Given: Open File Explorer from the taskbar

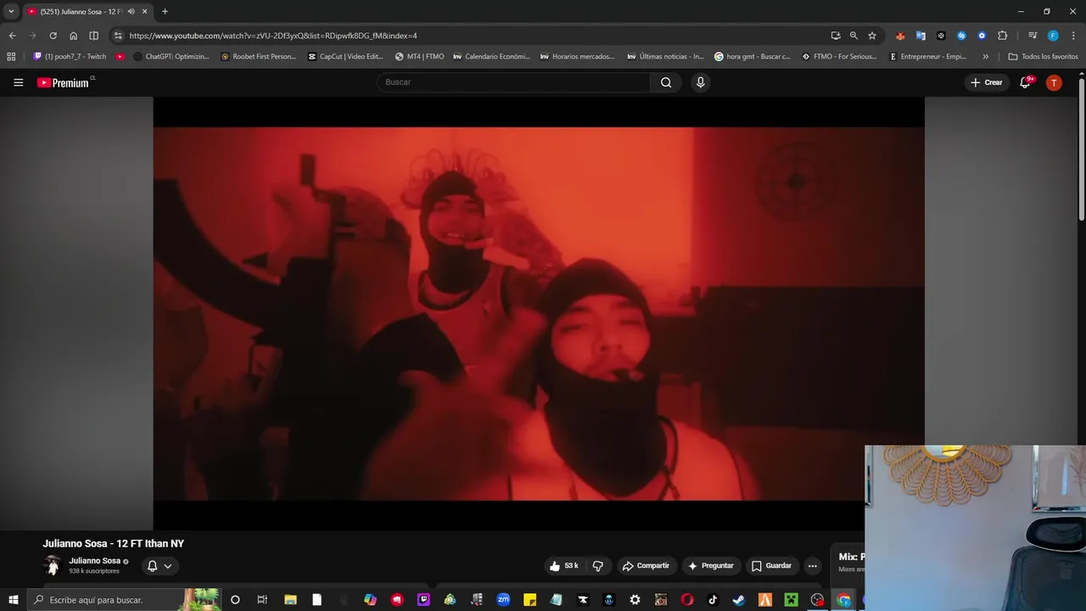Looking at the screenshot, I should (x=289, y=600).
